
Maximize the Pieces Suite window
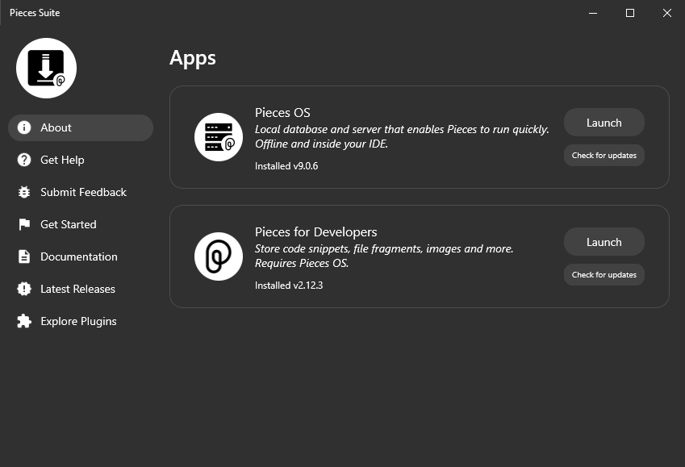pyautogui.click(x=630, y=13)
